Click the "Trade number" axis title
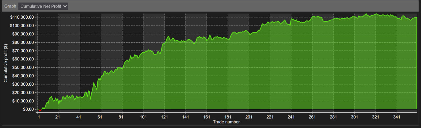Viewport: 421px width, 128px height. point(226,122)
